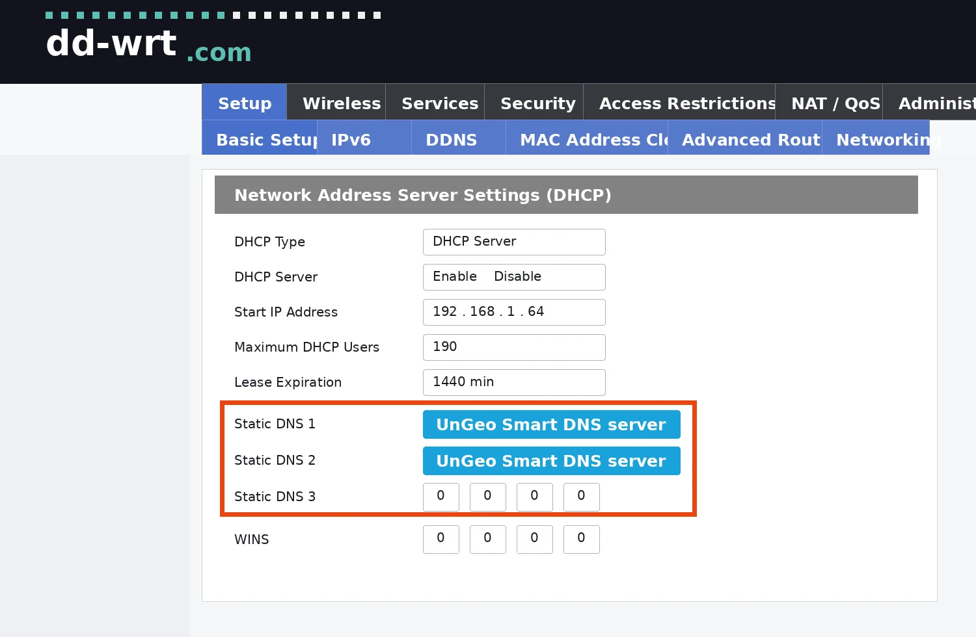Click fourth octet of Static DNS 3
976x637 pixels.
(x=582, y=497)
